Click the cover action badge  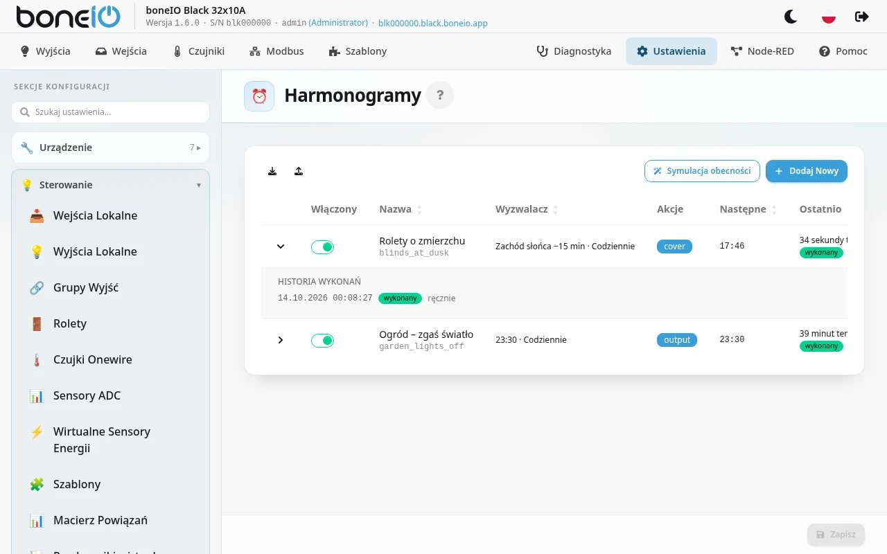(674, 247)
